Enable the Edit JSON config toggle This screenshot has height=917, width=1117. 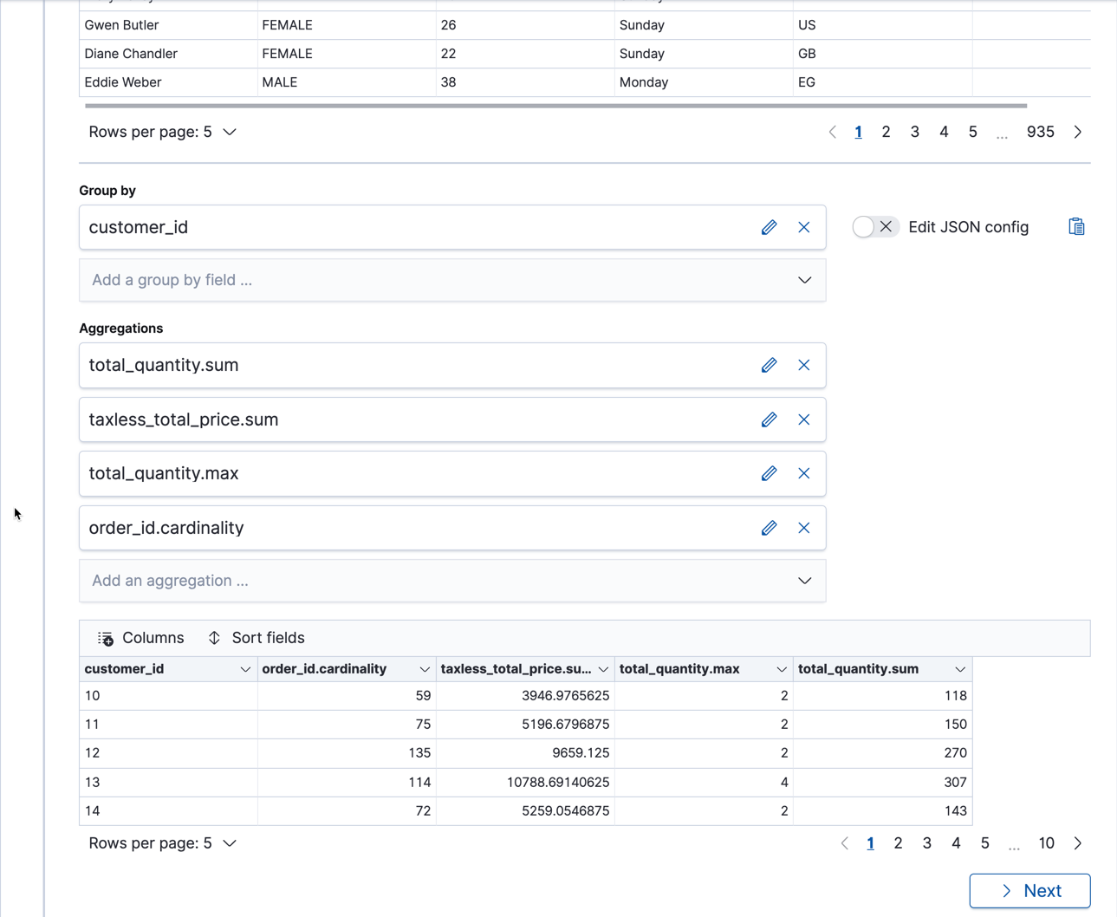pos(875,226)
